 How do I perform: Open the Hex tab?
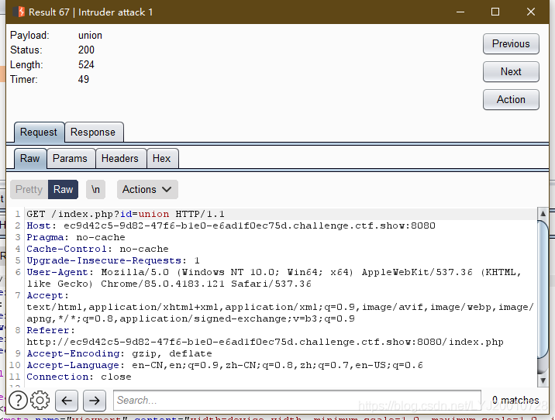pos(162,158)
